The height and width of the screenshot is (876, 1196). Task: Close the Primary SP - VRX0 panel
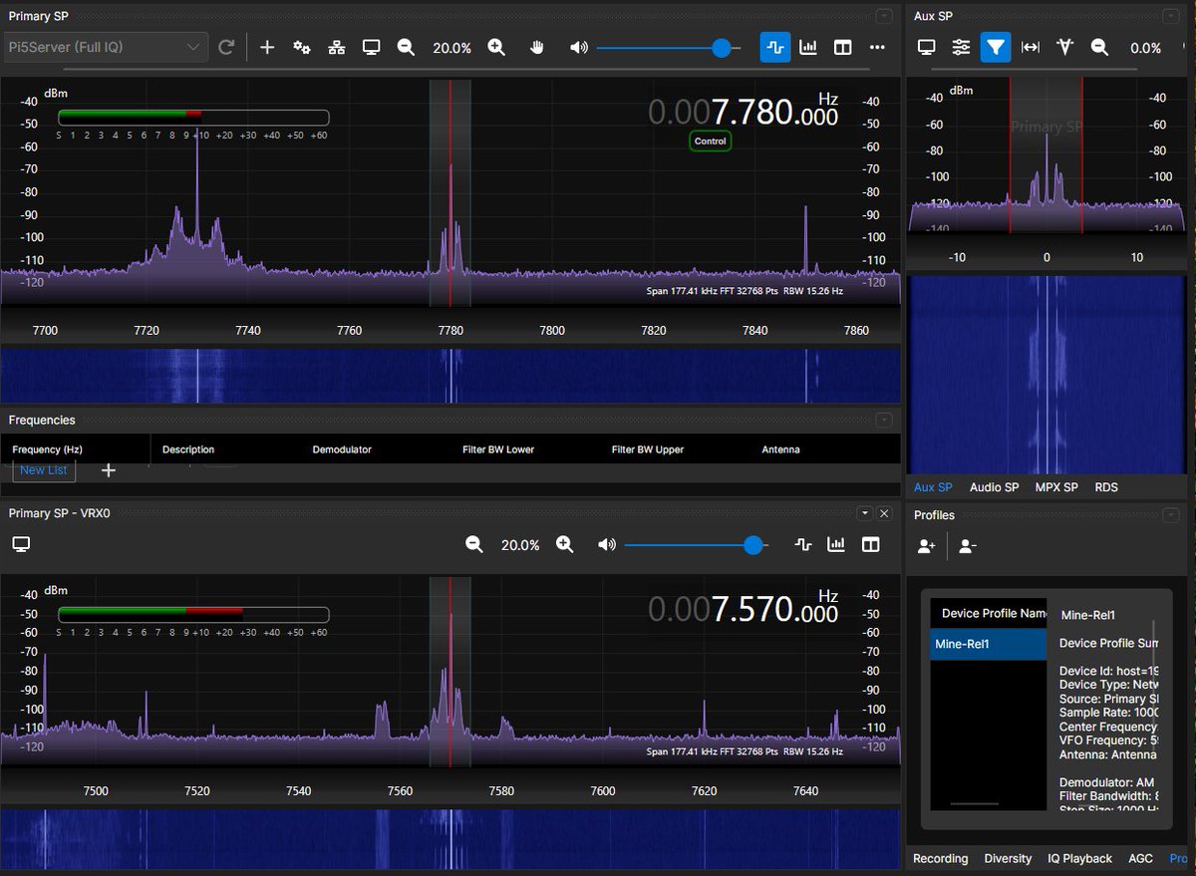click(884, 513)
